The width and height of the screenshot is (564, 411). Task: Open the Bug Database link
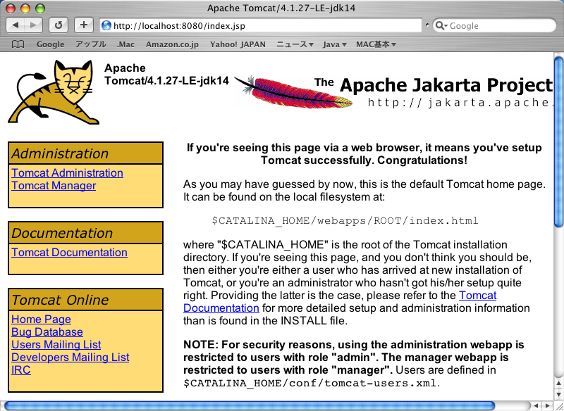point(47,331)
